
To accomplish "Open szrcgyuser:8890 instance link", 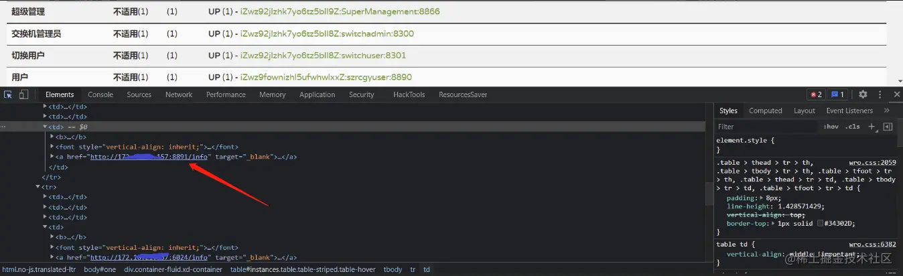I will click(326, 77).
